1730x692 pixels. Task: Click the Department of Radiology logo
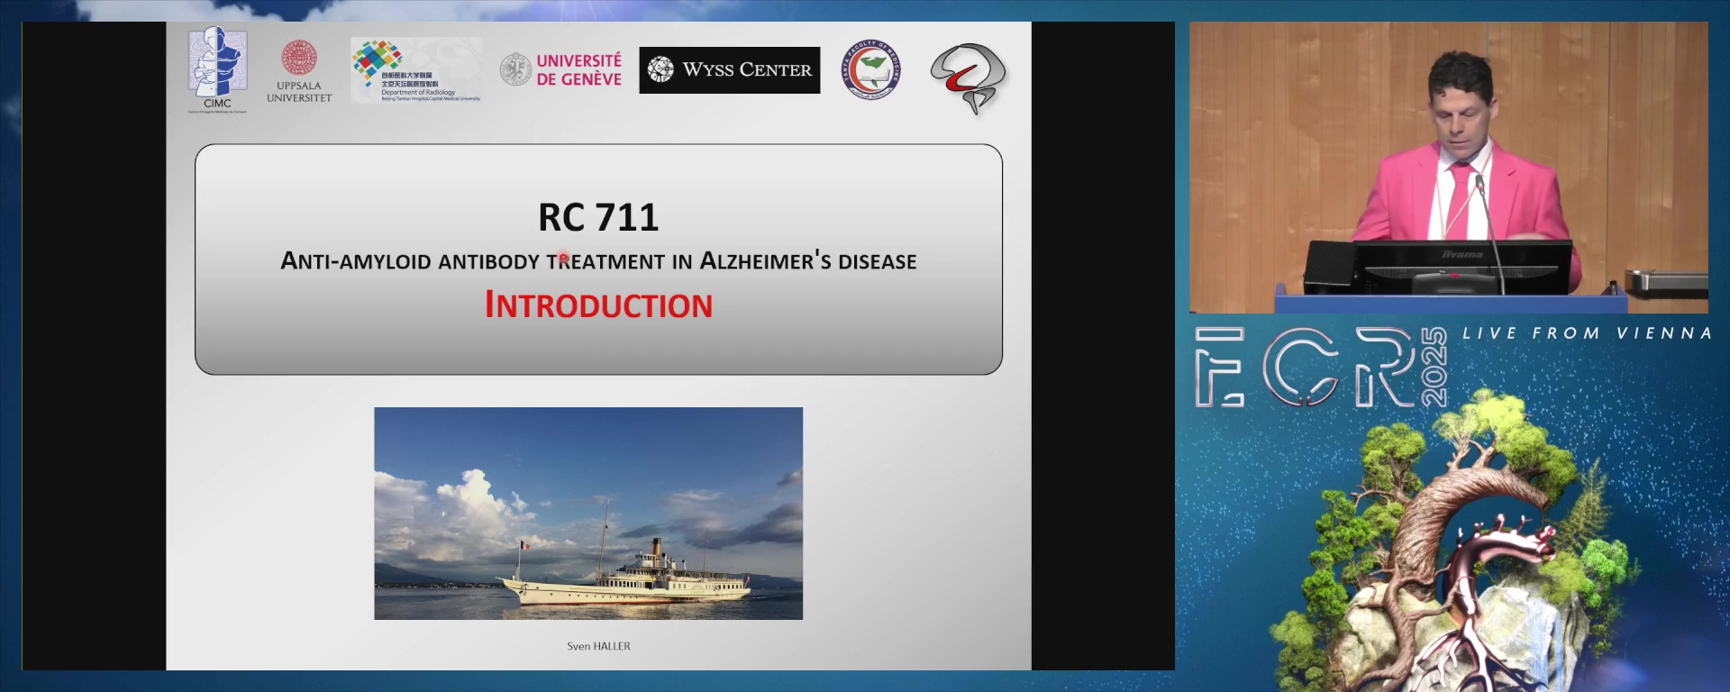point(416,70)
